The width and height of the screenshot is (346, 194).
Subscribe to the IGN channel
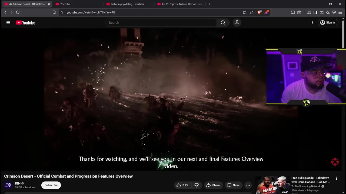[51, 185]
